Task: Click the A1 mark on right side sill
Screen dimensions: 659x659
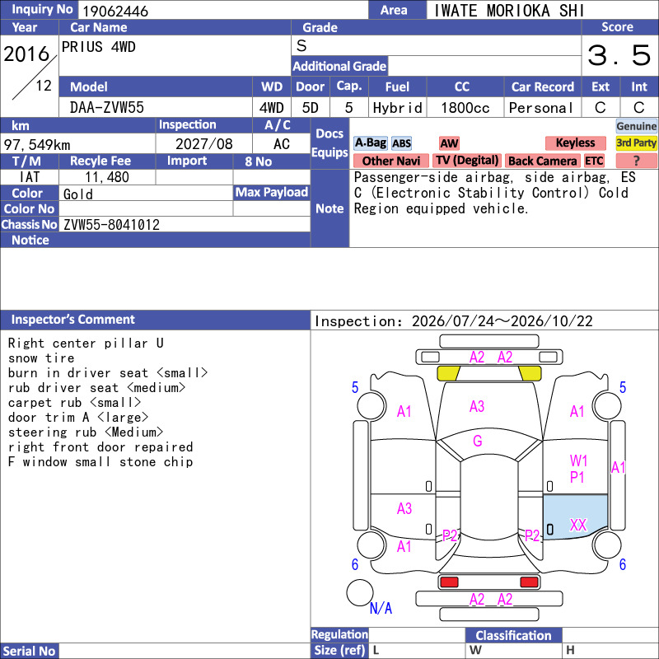Action: [619, 467]
